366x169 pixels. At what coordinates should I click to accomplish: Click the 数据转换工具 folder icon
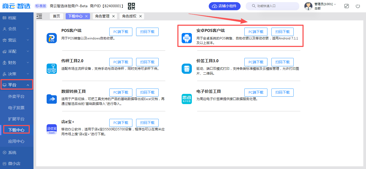click(x=52, y=99)
